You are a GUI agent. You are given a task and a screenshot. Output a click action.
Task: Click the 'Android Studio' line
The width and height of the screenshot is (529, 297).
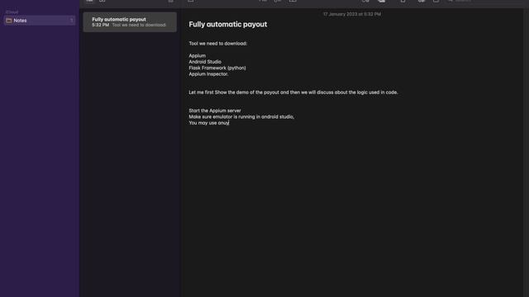tap(205, 62)
